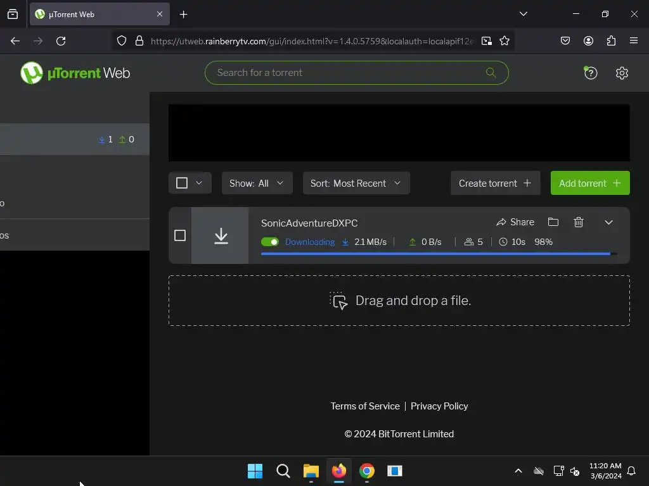Tick the SonicAdventureDXPC torrent checkbox
This screenshot has width=649, height=486.
(x=179, y=235)
